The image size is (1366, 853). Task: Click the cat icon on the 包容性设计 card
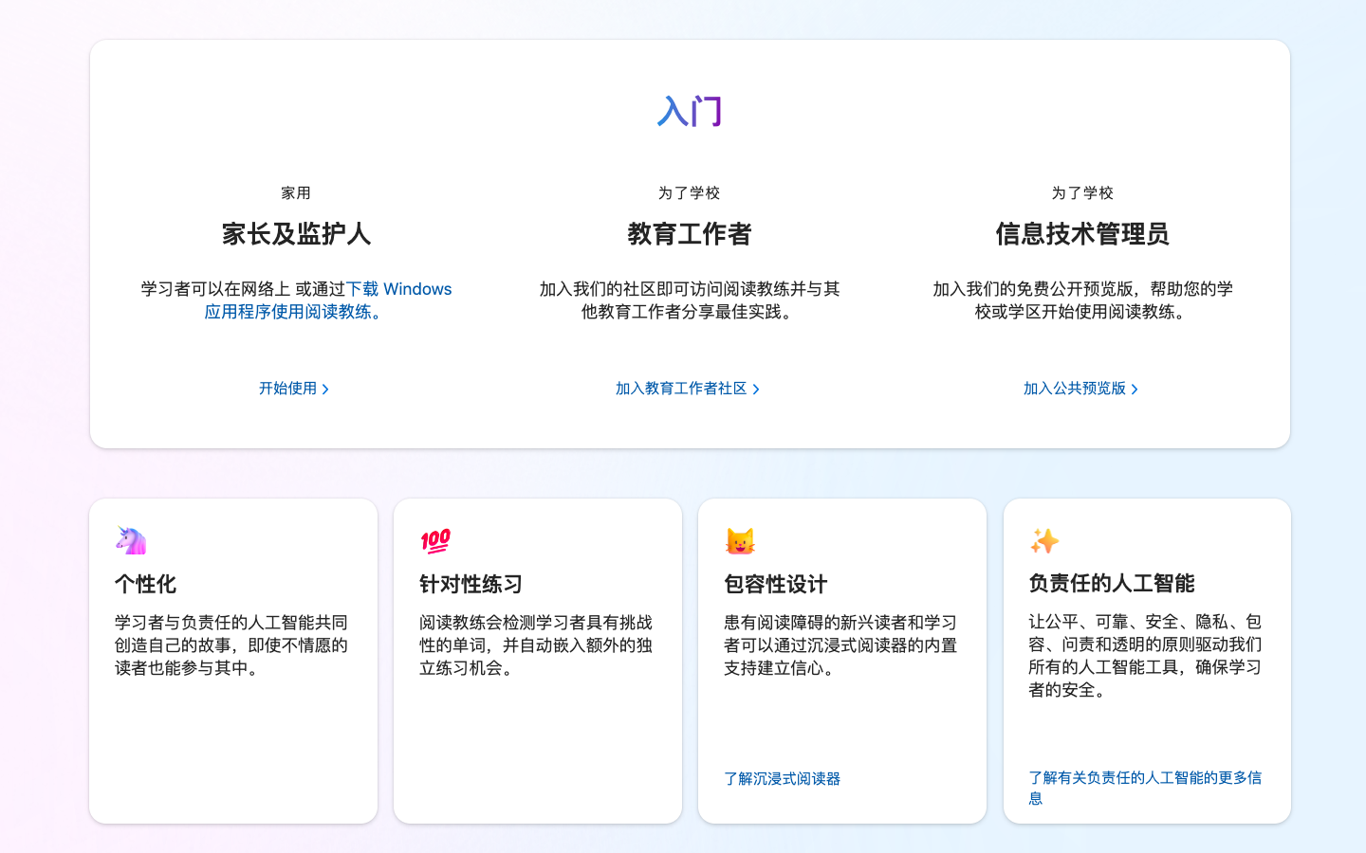click(740, 539)
